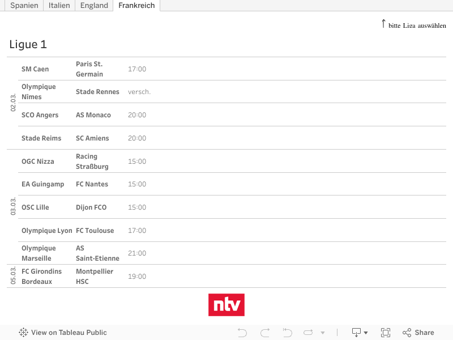
Task: Click the 21:00 time for Olympique Marseille
Action: pos(137,253)
